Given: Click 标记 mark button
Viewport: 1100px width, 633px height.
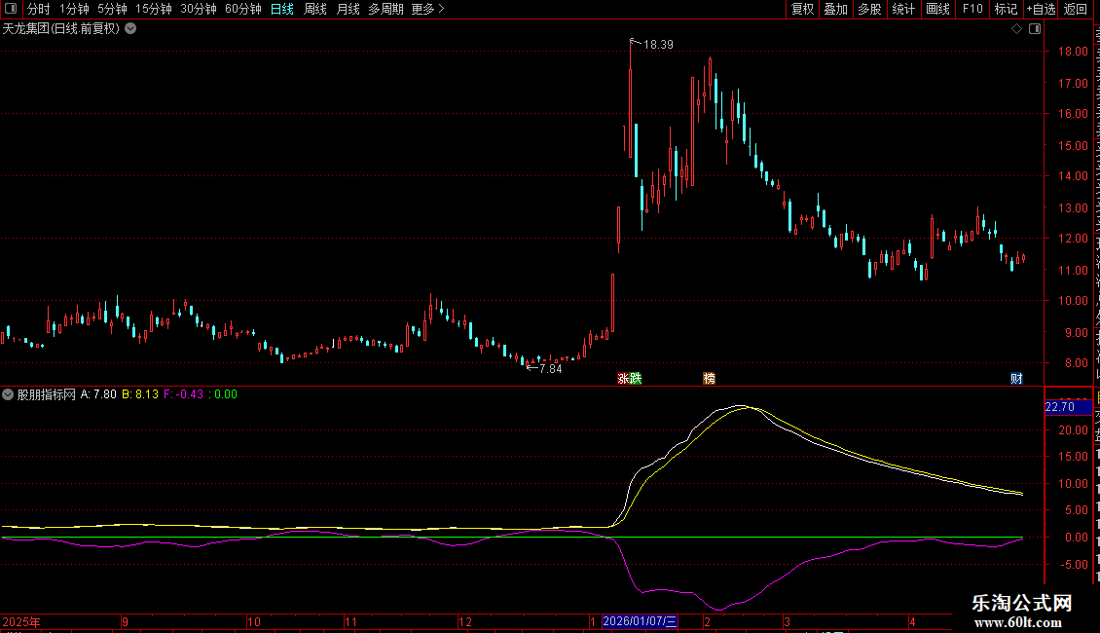Looking at the screenshot, I should 1006,9.
